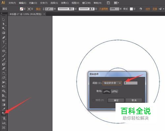Open the stroke weight 1 pt dropdown
This screenshot has width=165, height=131.
(55, 9)
